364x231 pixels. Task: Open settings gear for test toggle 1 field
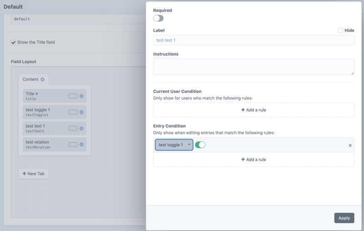[82, 112]
